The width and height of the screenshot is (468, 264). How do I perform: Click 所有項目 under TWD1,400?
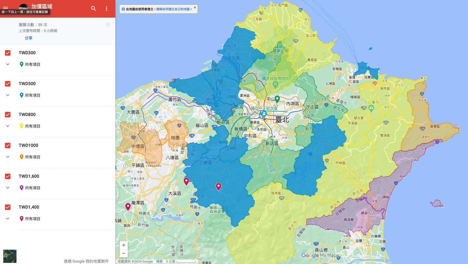[x=33, y=219]
